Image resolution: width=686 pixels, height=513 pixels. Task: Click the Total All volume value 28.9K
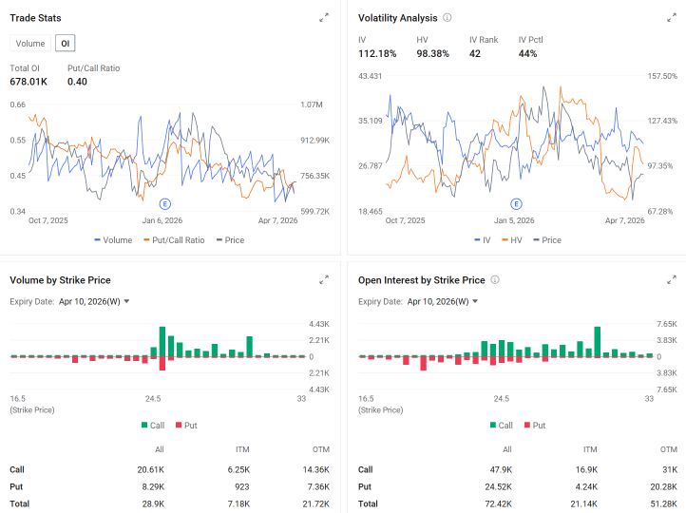click(153, 503)
